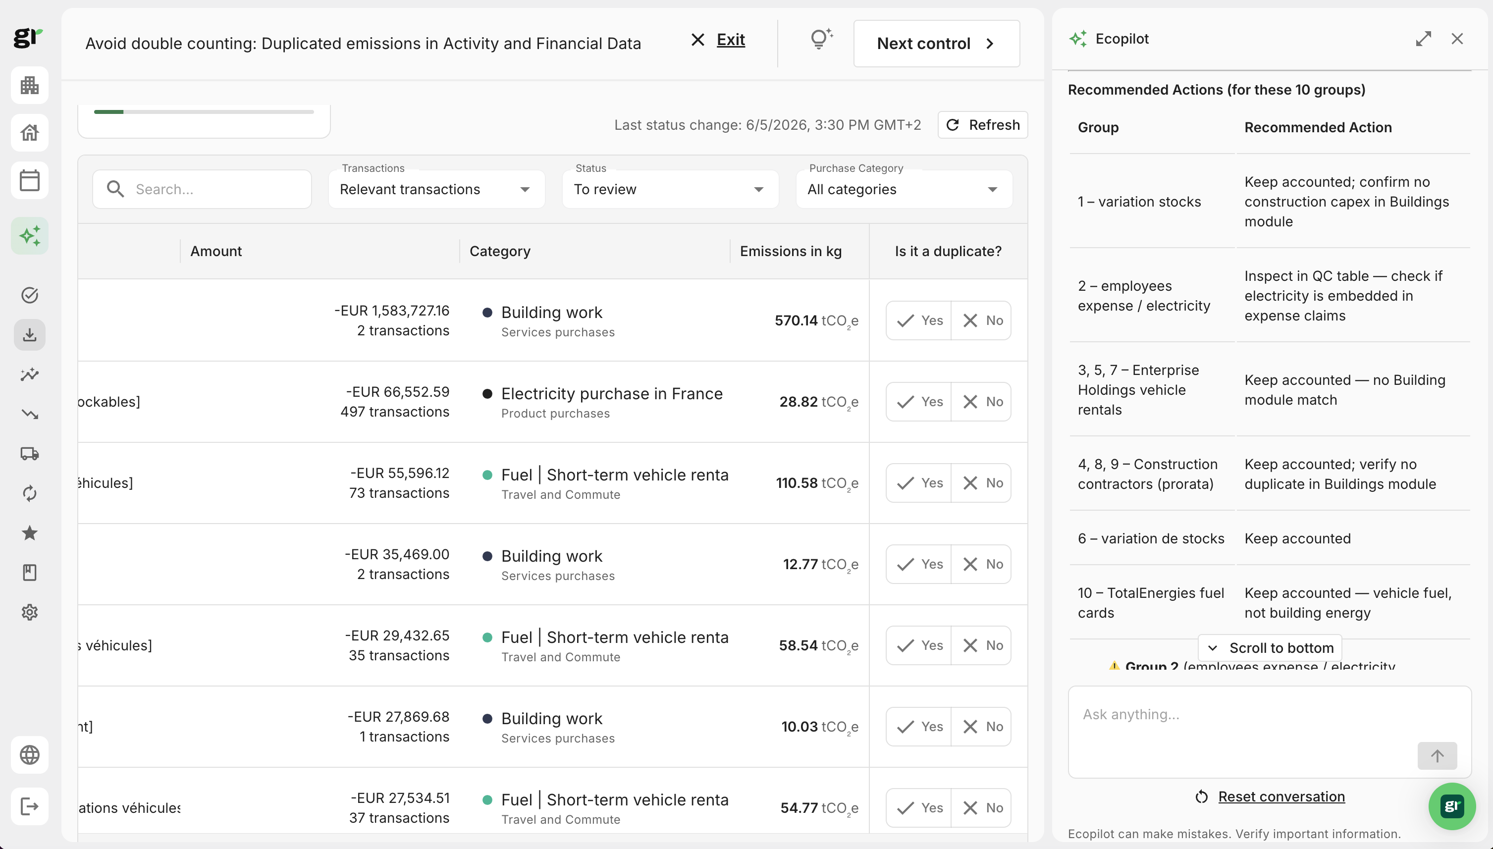Screen dimensions: 1493x849
Task: Open the Status To review dropdown
Action: [x=670, y=189]
